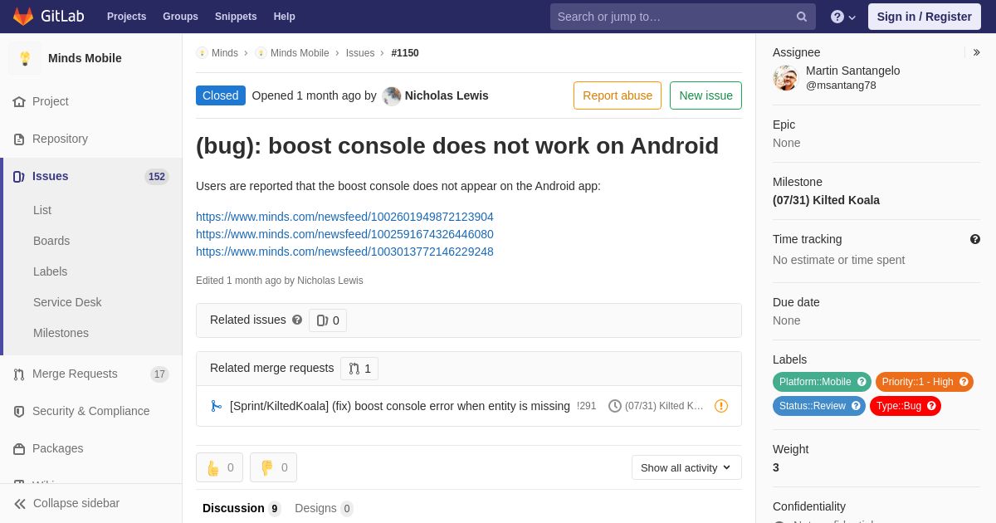The width and height of the screenshot is (996, 523).
Task: Click the Packages sidebar icon
Action: [x=19, y=449]
